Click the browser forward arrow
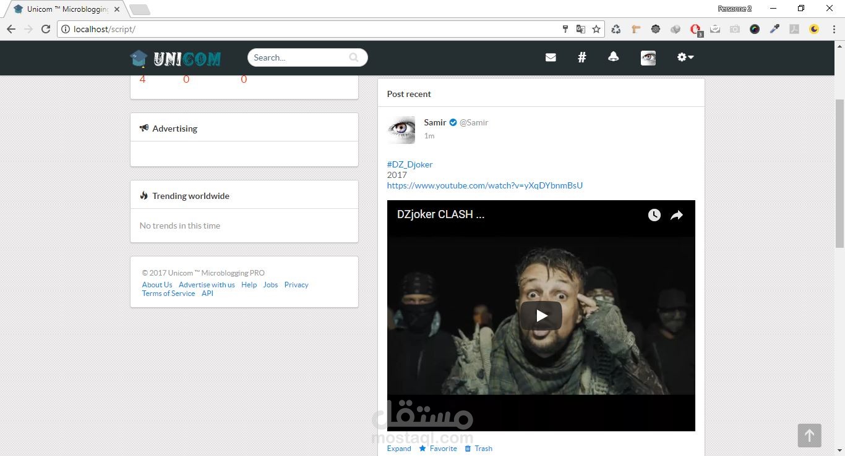Screen dimensions: 845x456 click(28, 29)
